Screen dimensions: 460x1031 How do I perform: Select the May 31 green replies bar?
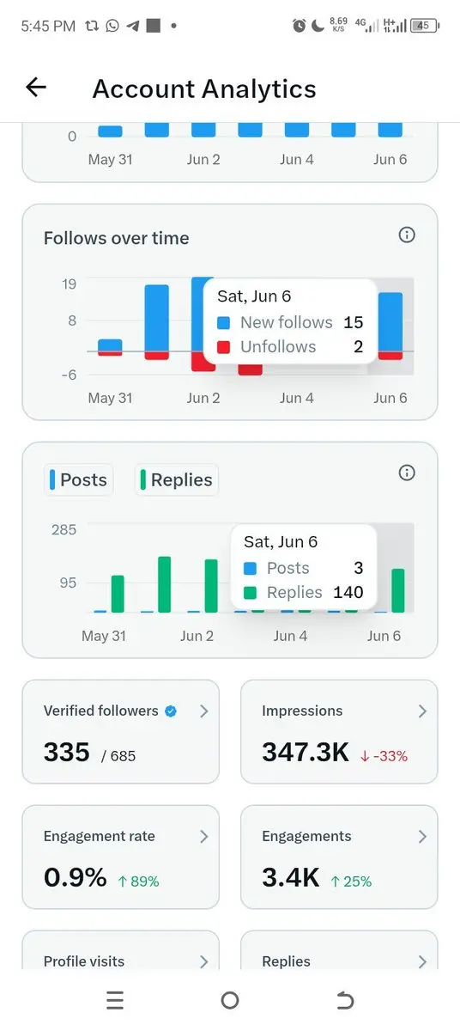pyautogui.click(x=118, y=594)
